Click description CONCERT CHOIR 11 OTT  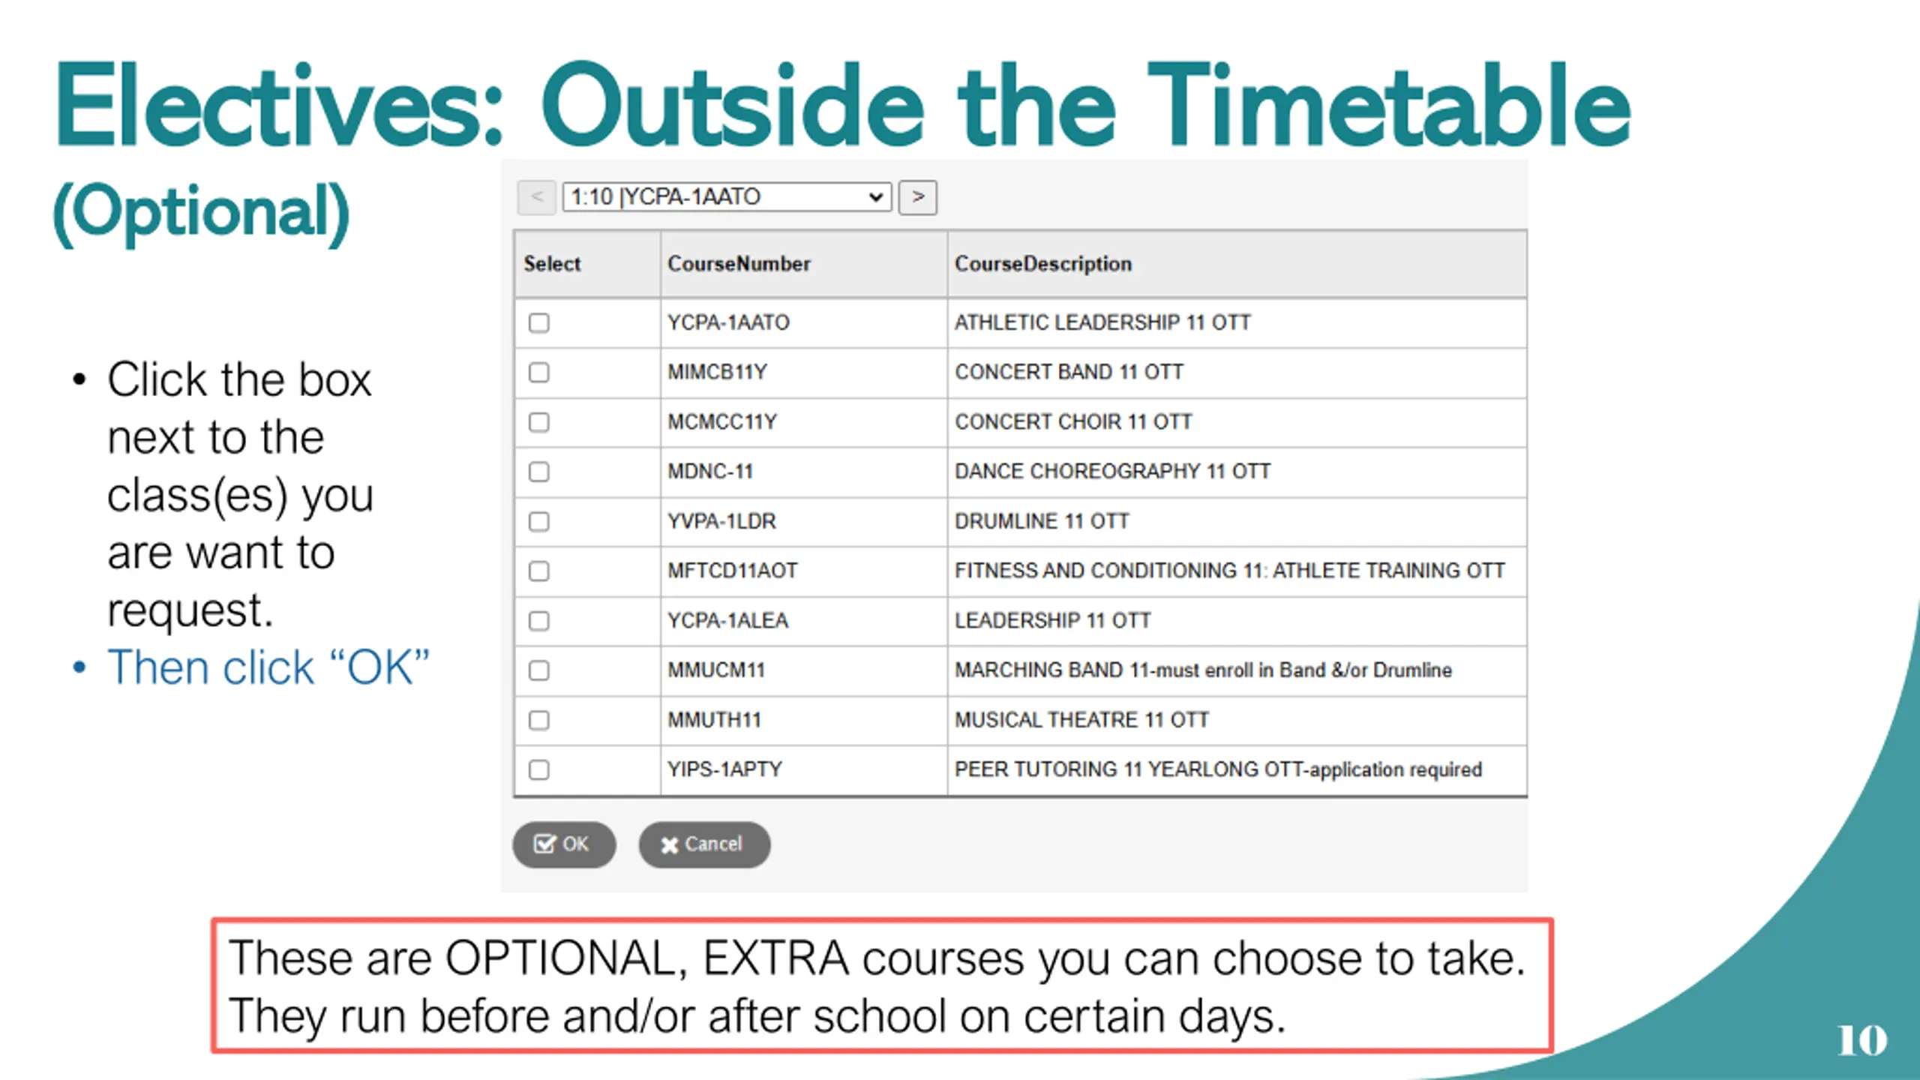click(x=1073, y=422)
